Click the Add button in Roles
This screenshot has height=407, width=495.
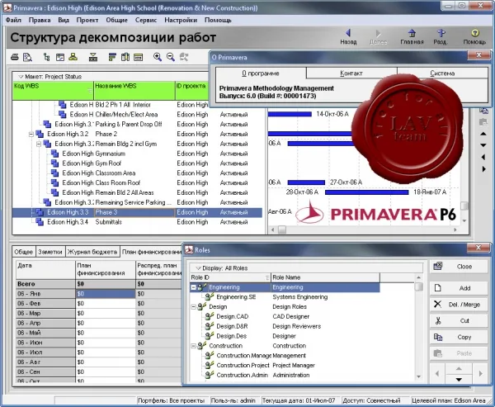click(459, 288)
